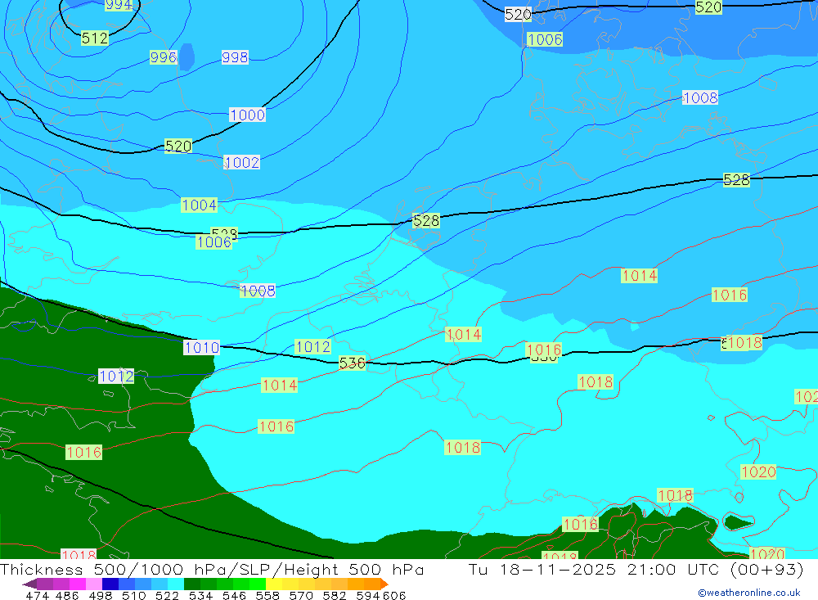Click legend value 594

[x=367, y=595]
